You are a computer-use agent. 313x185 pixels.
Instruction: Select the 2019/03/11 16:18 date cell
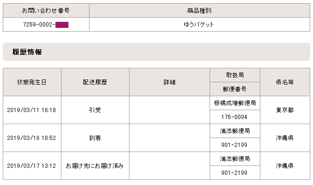click(32, 110)
